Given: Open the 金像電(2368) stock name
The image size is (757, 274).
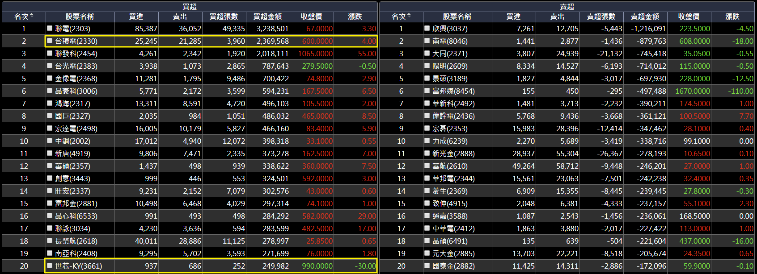Looking at the screenshot, I should click(76, 79).
